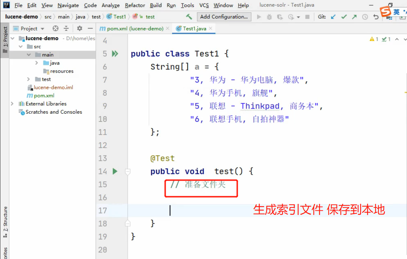Click the Profiler run icon
407x259 pixels.
(291, 17)
